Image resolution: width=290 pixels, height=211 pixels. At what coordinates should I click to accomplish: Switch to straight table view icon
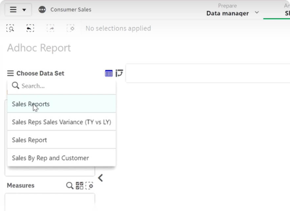coord(109,73)
